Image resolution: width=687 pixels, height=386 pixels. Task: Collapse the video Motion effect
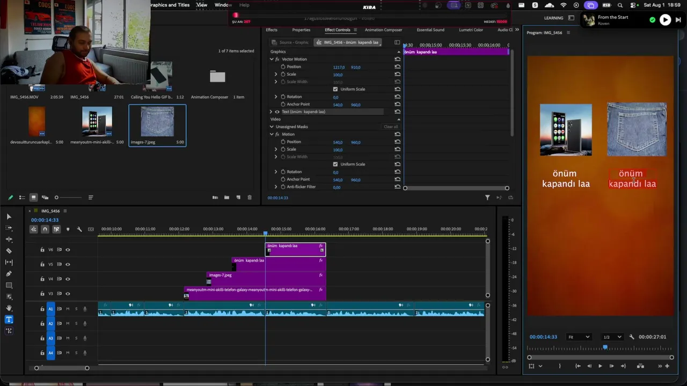click(272, 134)
